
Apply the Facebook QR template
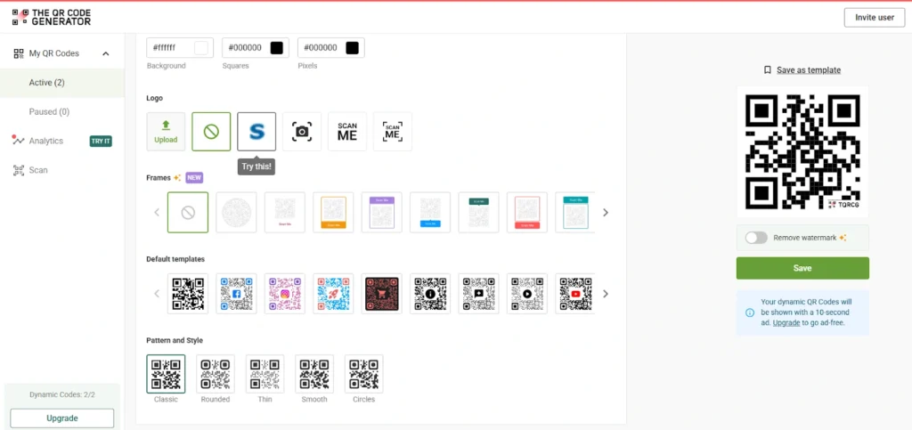(x=236, y=294)
